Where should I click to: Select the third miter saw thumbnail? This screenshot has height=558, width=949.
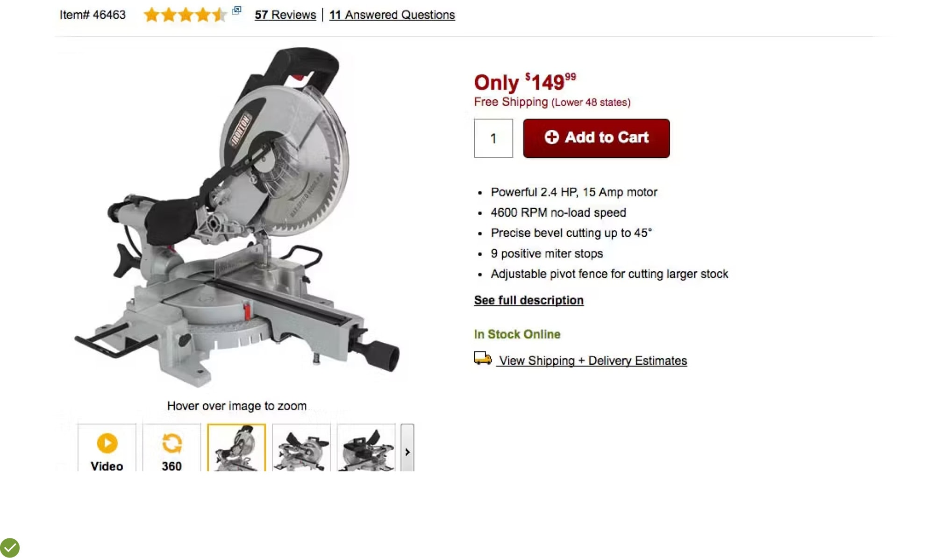pyautogui.click(x=366, y=448)
